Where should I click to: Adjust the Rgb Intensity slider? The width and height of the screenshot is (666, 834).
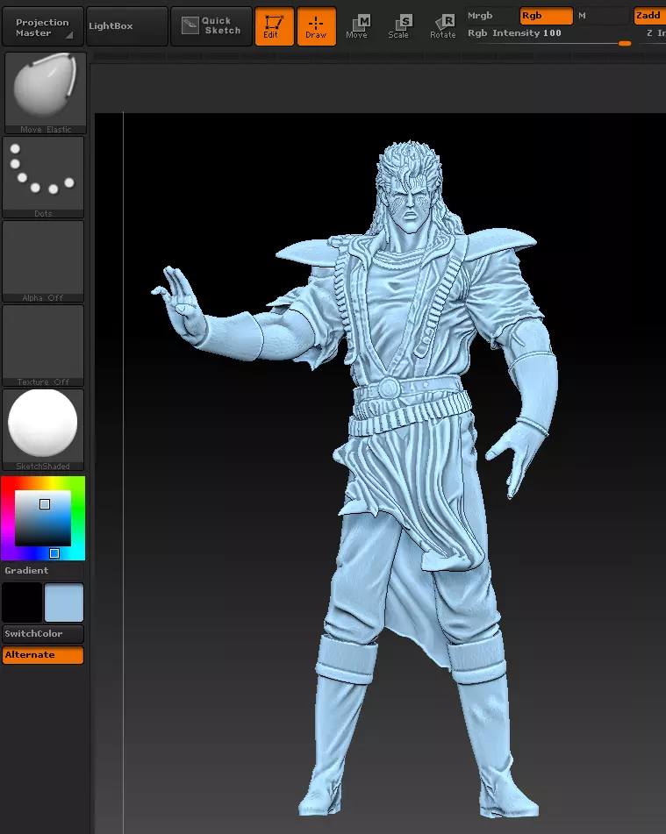[x=550, y=39]
